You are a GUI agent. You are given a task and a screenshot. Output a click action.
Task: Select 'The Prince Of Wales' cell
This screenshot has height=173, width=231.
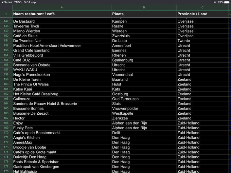[x=62, y=84]
